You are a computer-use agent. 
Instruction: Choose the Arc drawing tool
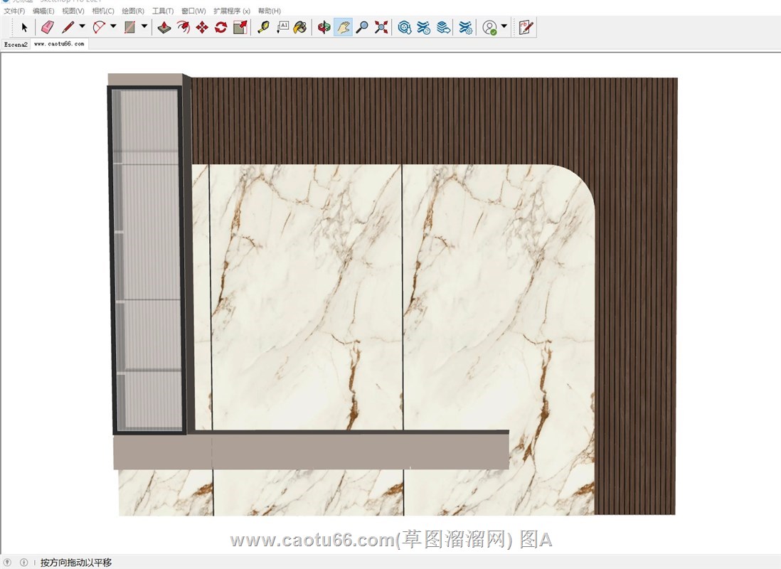(x=99, y=28)
